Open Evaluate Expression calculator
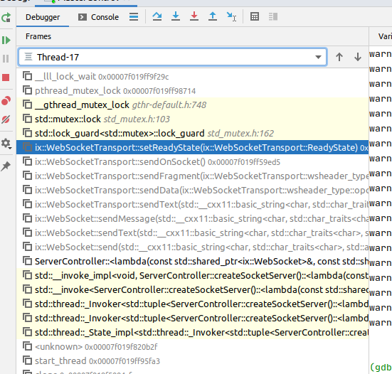 255,17
